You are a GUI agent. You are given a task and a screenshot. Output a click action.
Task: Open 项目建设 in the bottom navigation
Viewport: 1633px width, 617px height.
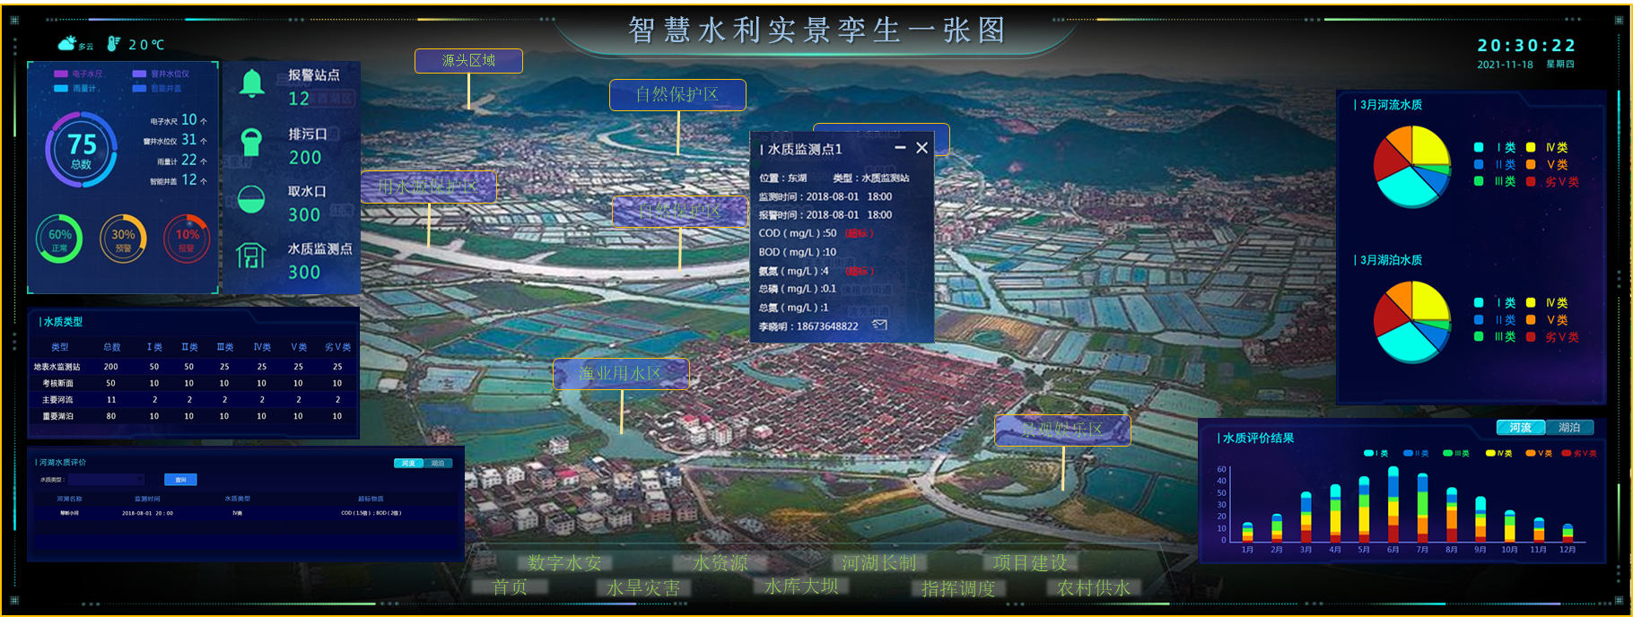(x=1030, y=562)
